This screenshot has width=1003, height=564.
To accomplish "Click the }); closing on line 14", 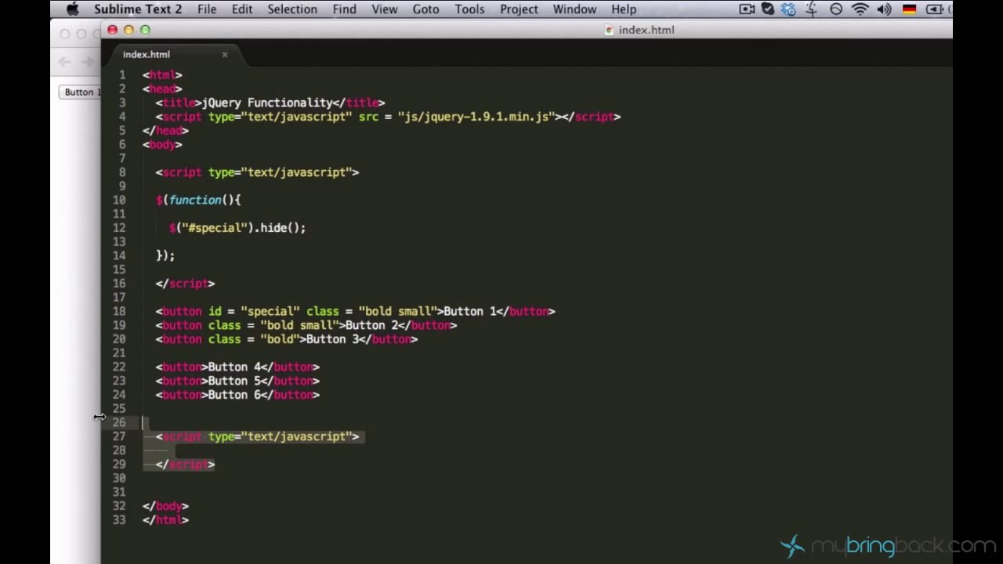I will tap(165, 255).
